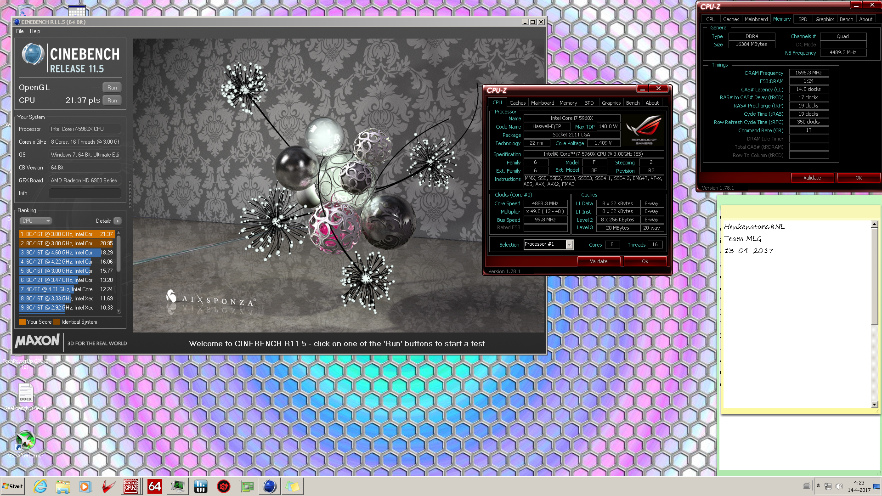The image size is (882, 496).
Task: Click Validate in the front CPU-Z window
Action: point(599,261)
